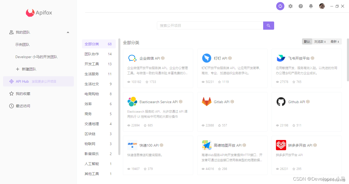Click the 钉钉 API logo icon
The height and width of the screenshot is (184, 349).
click(207, 58)
